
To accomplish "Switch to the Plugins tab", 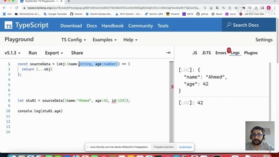I will pos(251,53).
